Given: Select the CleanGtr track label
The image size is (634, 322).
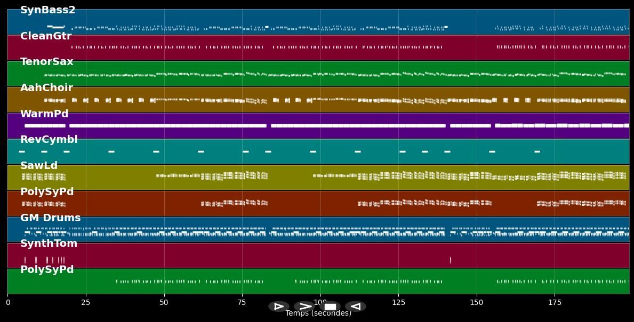Looking at the screenshot, I should coord(46,36).
